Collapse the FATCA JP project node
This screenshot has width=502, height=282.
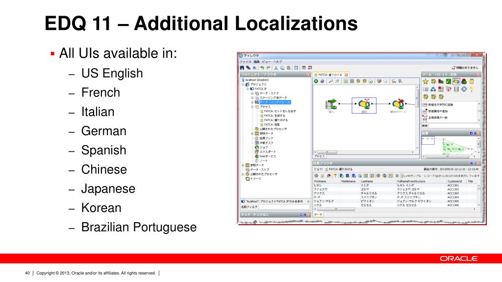click(x=248, y=89)
